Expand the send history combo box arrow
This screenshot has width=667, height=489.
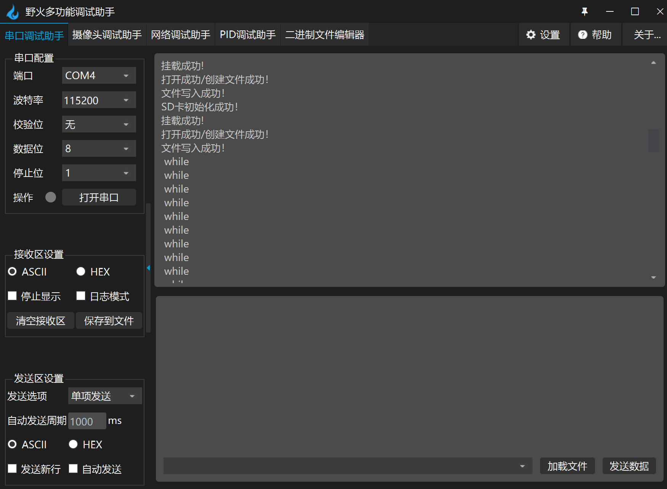tap(523, 466)
